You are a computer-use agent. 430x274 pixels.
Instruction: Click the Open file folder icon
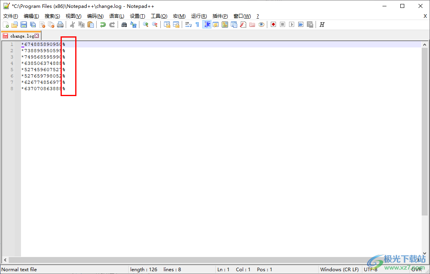(15, 25)
